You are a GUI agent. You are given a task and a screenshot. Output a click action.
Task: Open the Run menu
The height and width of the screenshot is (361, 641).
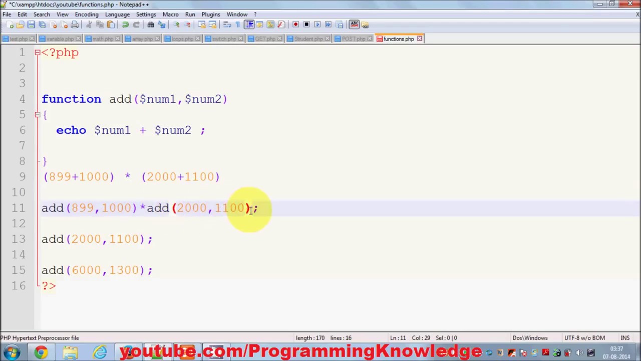tap(190, 14)
